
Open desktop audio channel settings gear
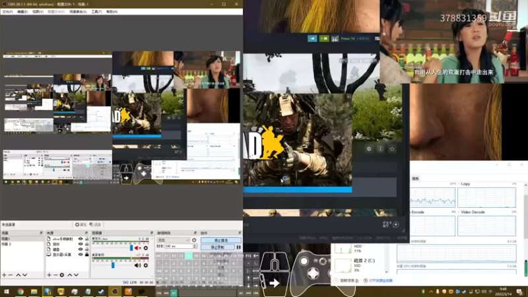coord(146,265)
